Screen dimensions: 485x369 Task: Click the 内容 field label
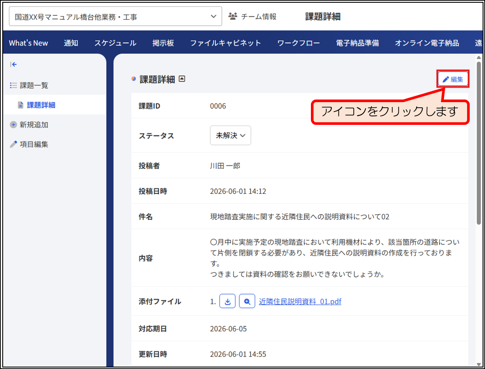[146, 258]
